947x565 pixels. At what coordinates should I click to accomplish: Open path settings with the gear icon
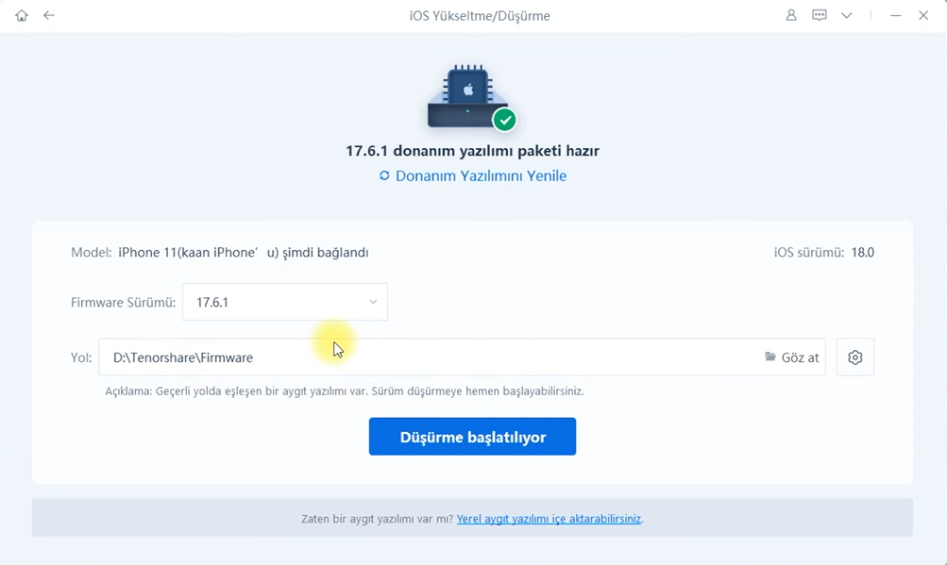[x=854, y=357]
